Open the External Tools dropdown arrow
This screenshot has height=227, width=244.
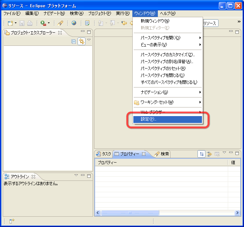point(49,23)
